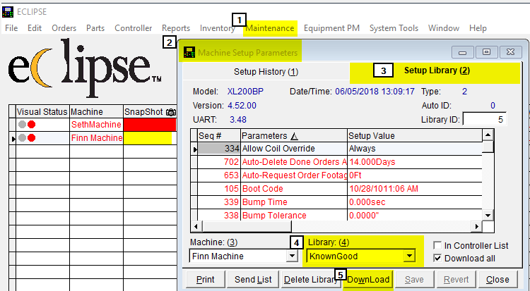Select the Finn Machine name cell in list
This screenshot has width=530, height=291.
pyautogui.click(x=96, y=138)
